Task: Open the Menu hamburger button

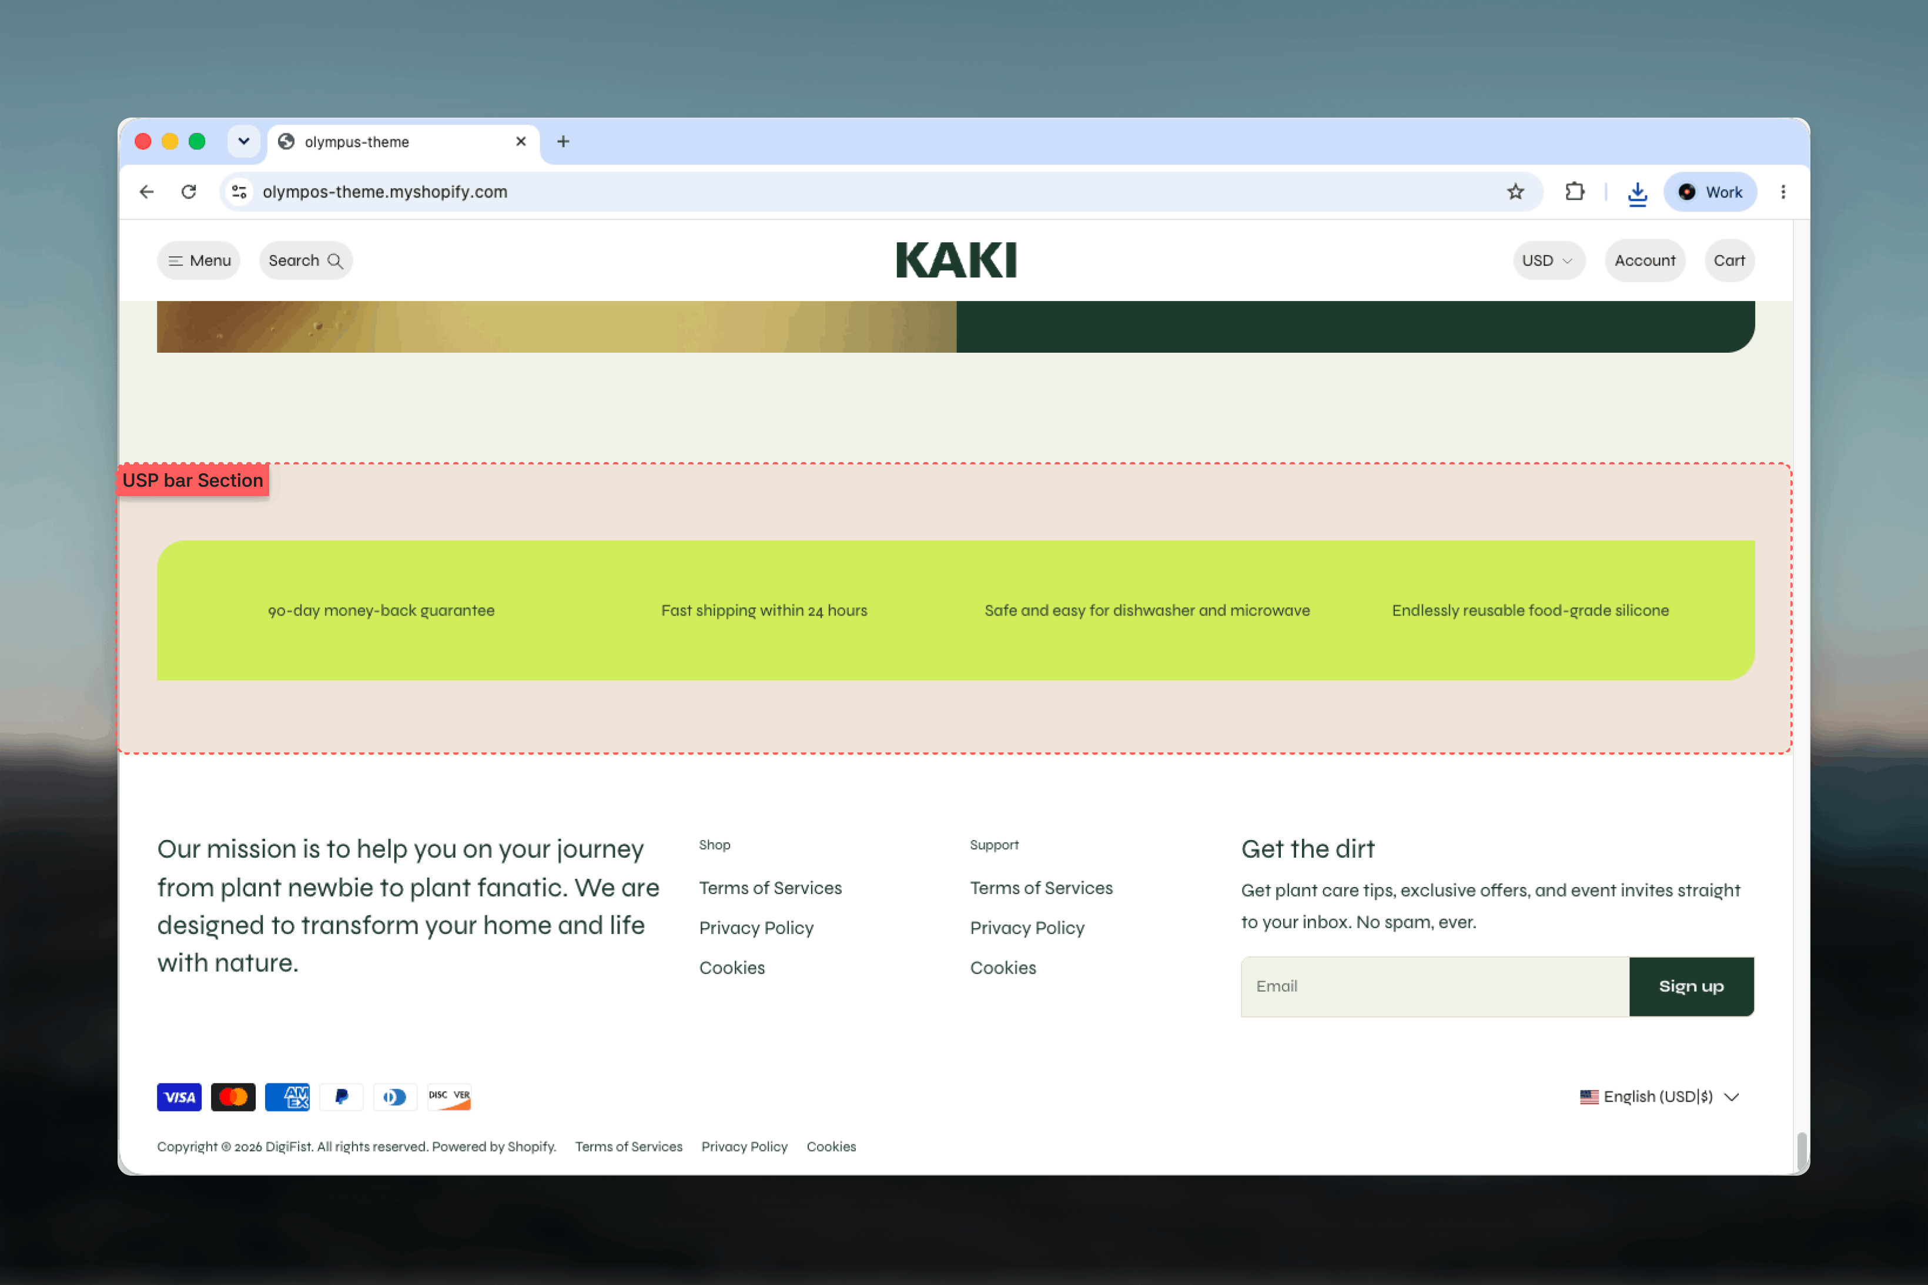Action: (199, 260)
